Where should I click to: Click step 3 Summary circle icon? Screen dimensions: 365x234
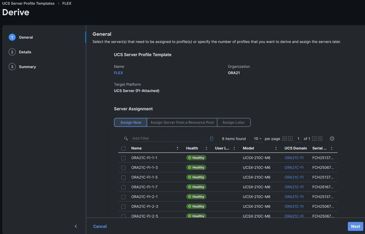12,67
